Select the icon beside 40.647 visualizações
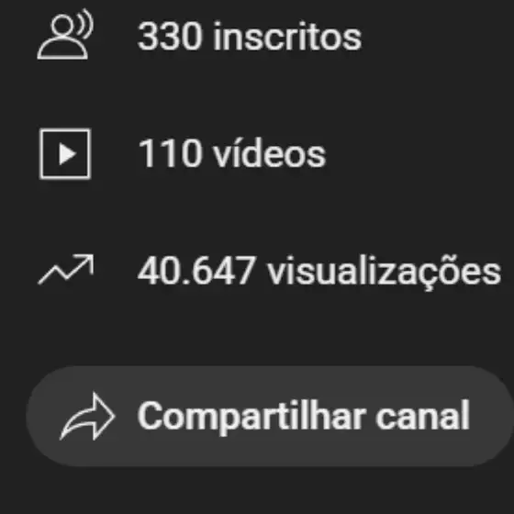 click(66, 269)
